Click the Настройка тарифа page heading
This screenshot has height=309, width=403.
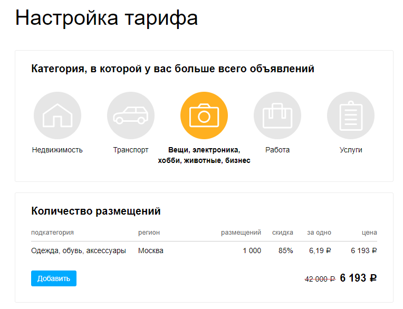pyautogui.click(x=107, y=18)
